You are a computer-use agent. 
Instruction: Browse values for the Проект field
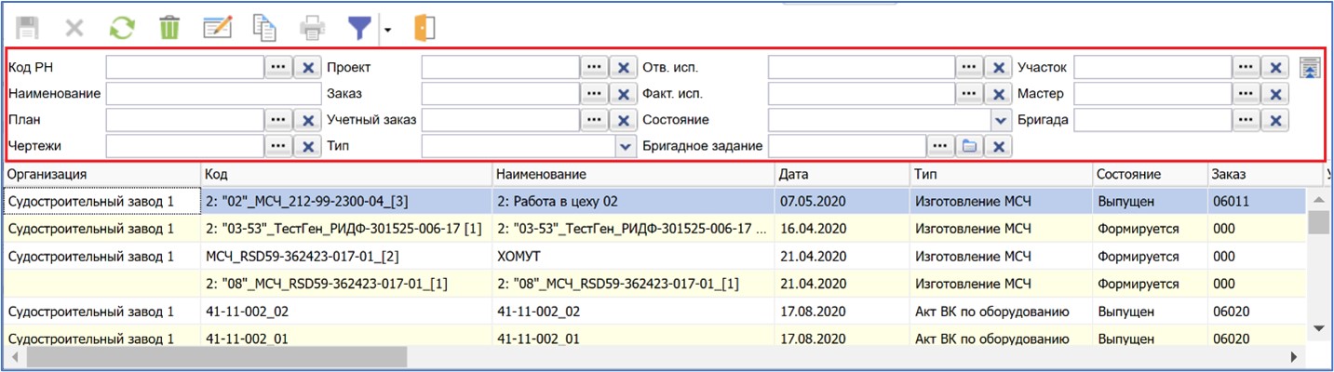pyautogui.click(x=594, y=68)
